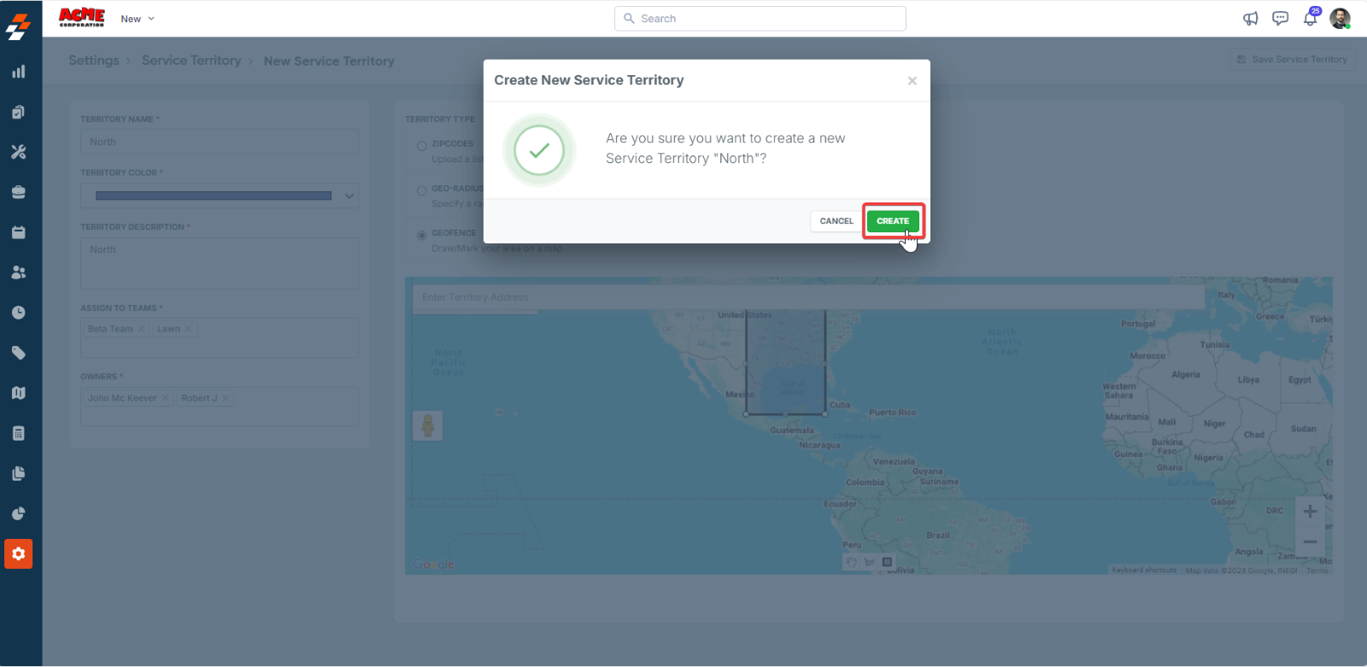Open the calculator icon in sidebar
Image resolution: width=1367 pixels, height=667 pixels.
pos(19,433)
